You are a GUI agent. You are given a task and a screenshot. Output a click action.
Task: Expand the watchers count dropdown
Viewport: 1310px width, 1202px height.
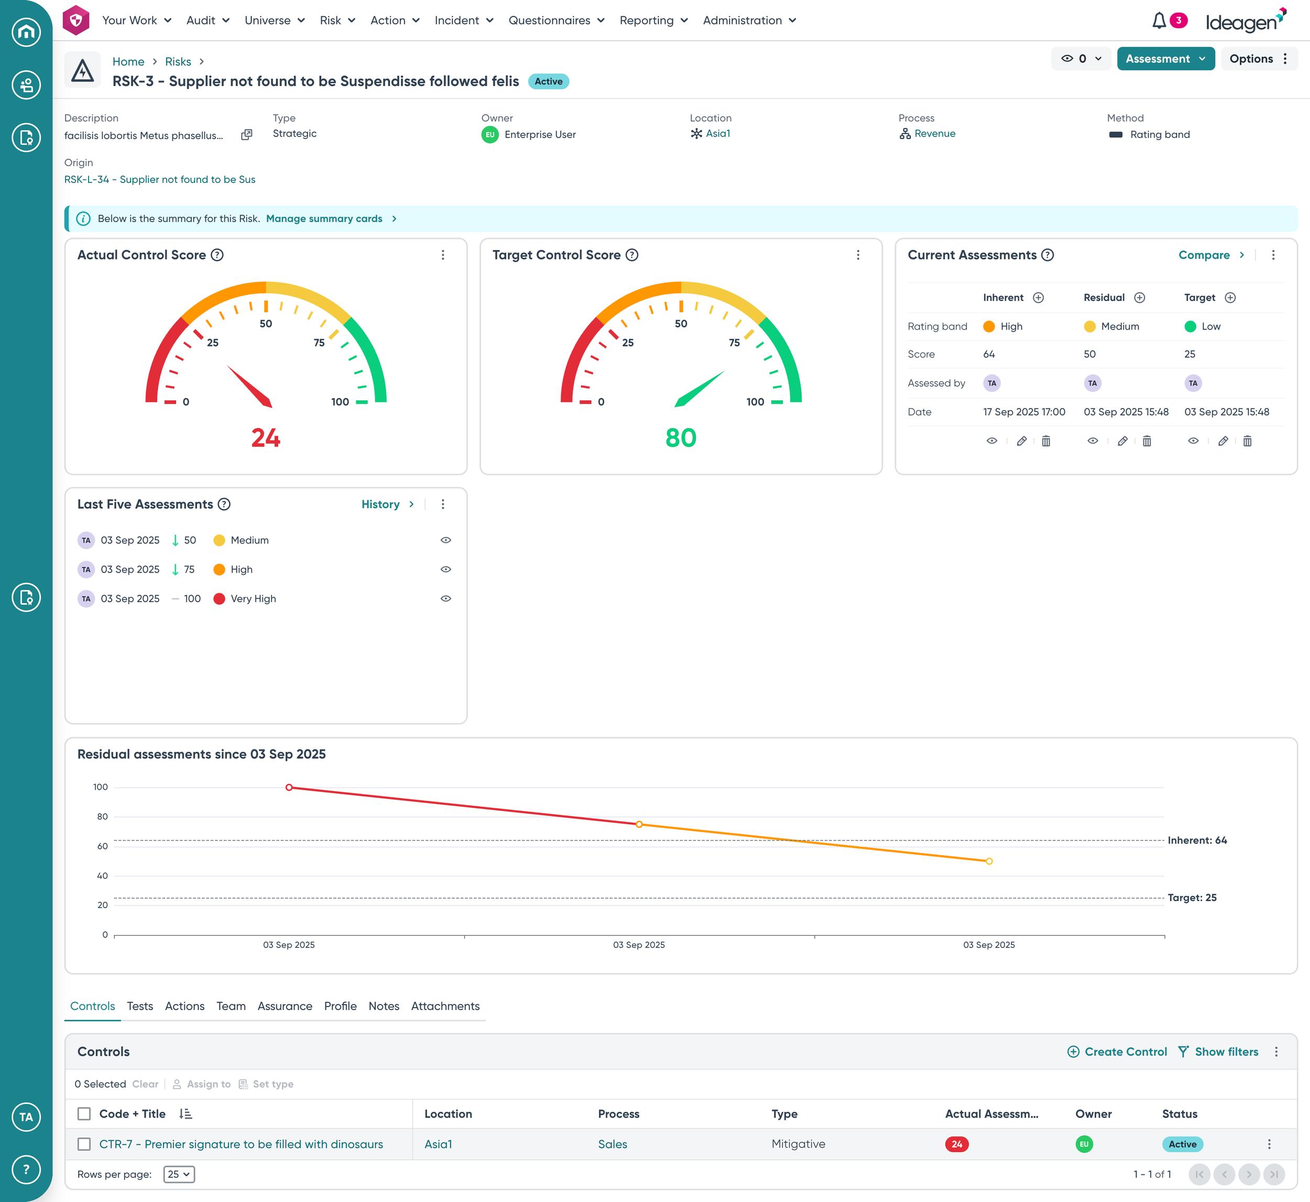point(1081,59)
